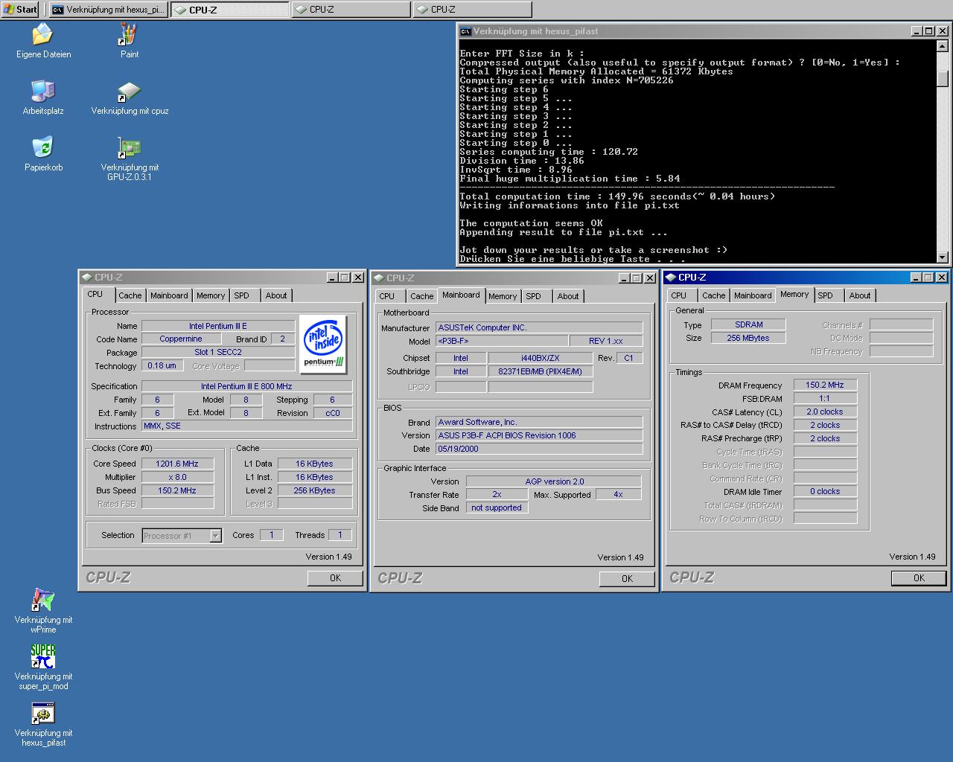Open the Papierkorb recycle bin icon
Screen dimensions: 953x762
point(43,147)
